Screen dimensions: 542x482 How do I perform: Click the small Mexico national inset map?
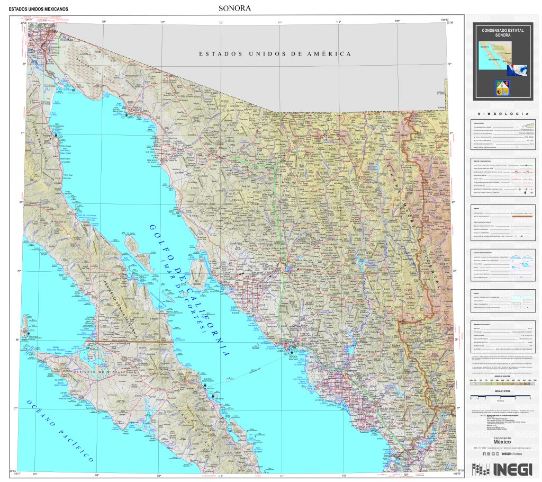click(x=517, y=70)
